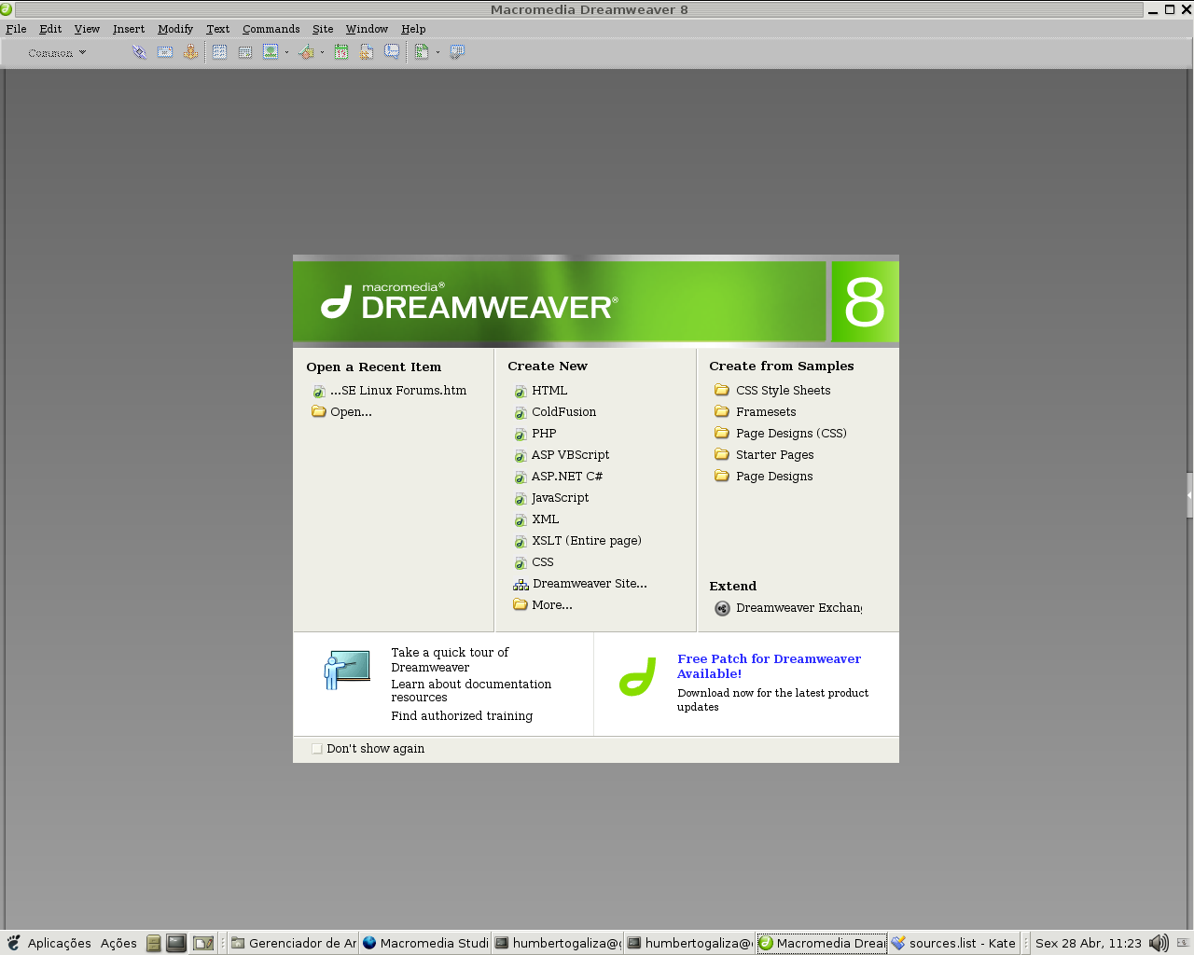Click the Table insert icon

[x=220, y=52]
